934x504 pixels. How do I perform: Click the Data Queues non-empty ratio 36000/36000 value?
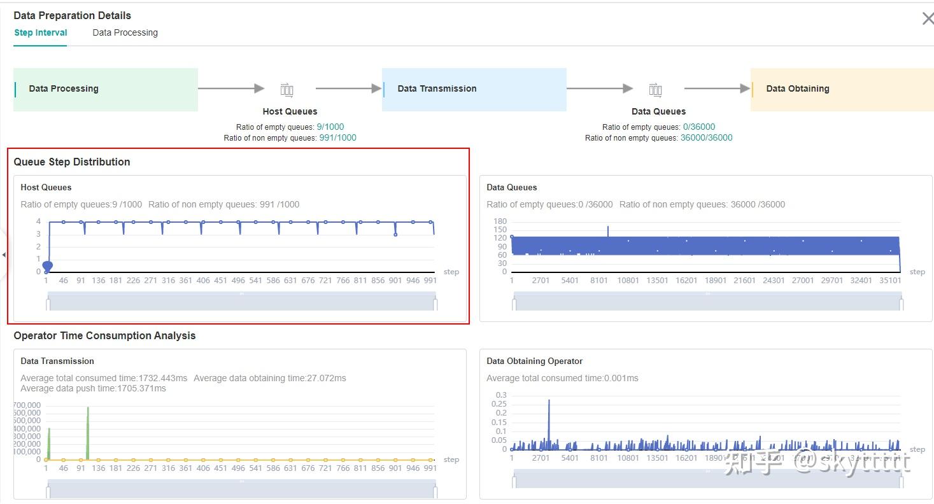706,137
